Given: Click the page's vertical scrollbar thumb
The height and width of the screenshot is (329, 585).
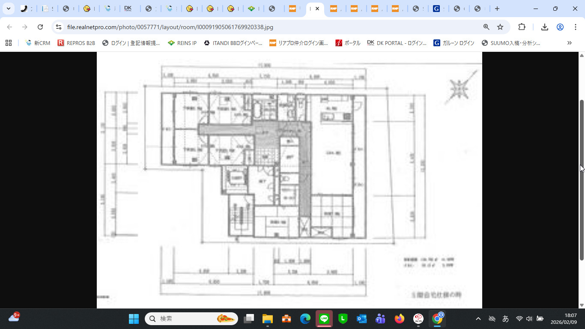Looking at the screenshot, I should pos(582,180).
